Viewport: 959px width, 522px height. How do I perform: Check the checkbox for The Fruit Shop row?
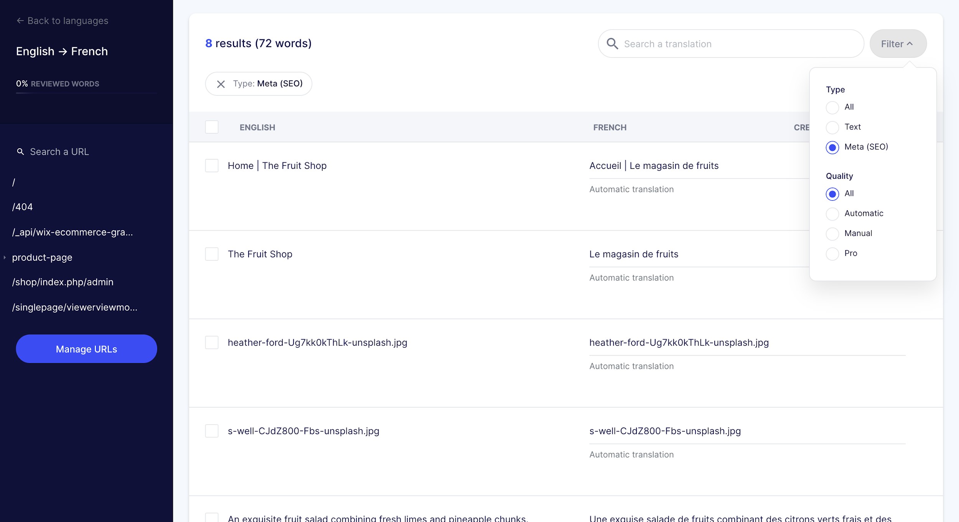(x=212, y=254)
